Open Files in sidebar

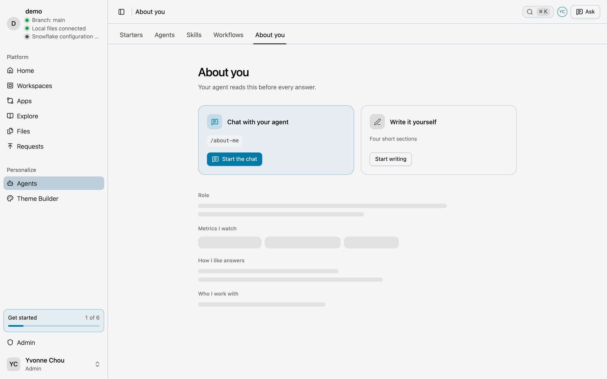tap(54, 131)
